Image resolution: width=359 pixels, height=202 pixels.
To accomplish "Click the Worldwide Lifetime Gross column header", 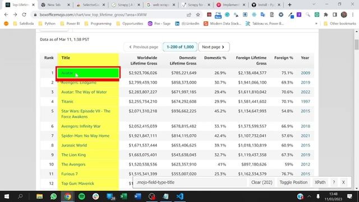I will tap(144, 61).
